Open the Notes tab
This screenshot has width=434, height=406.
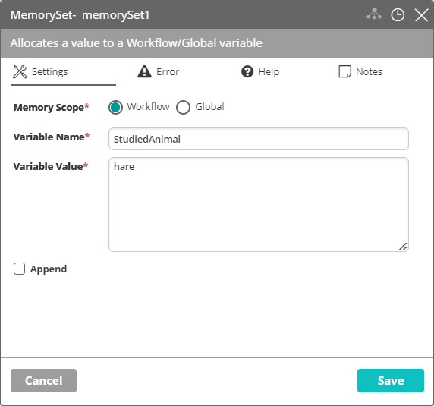click(x=360, y=71)
